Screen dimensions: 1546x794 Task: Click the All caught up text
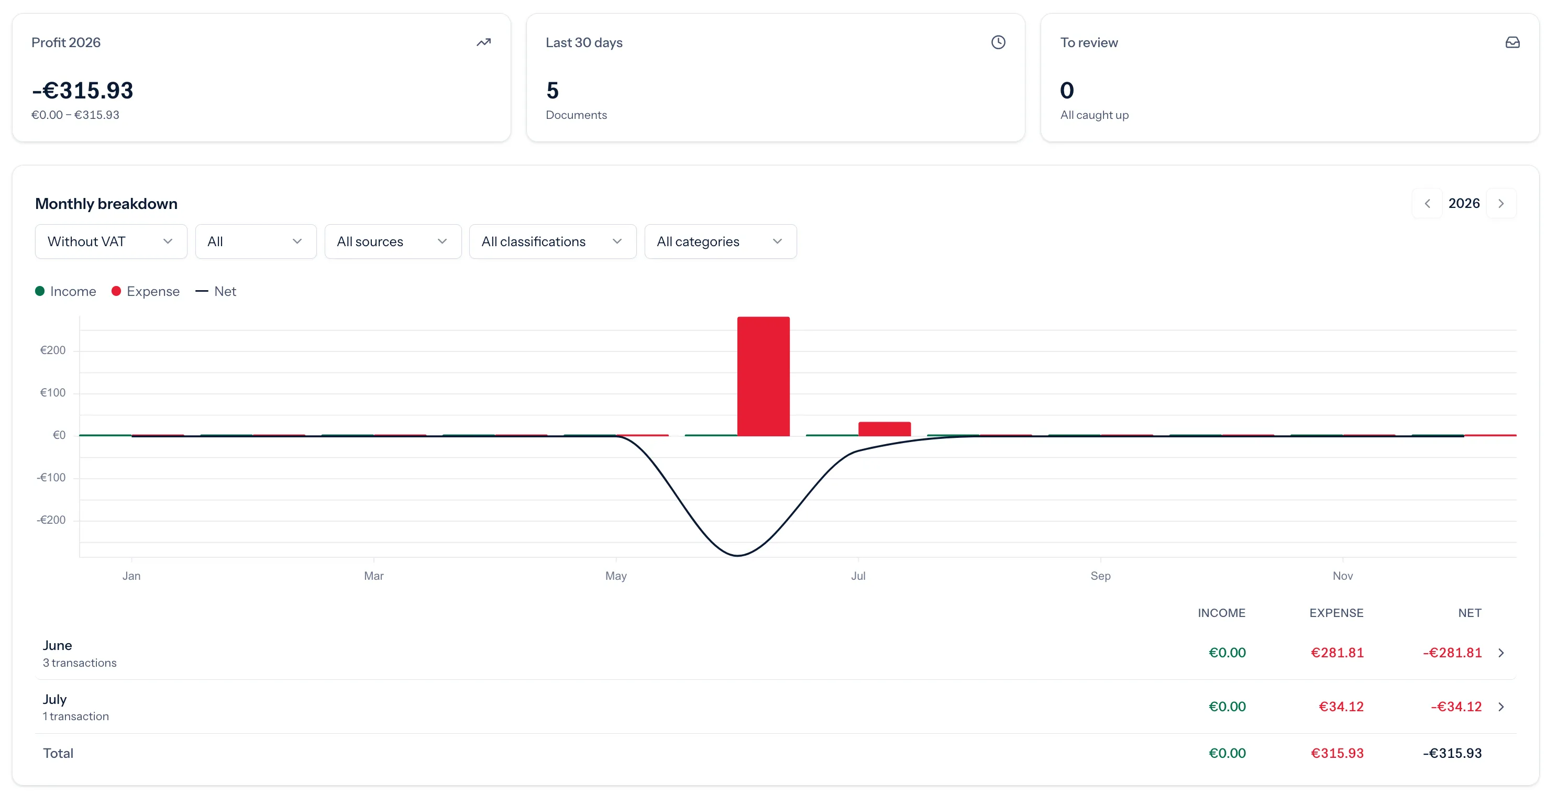click(1094, 115)
